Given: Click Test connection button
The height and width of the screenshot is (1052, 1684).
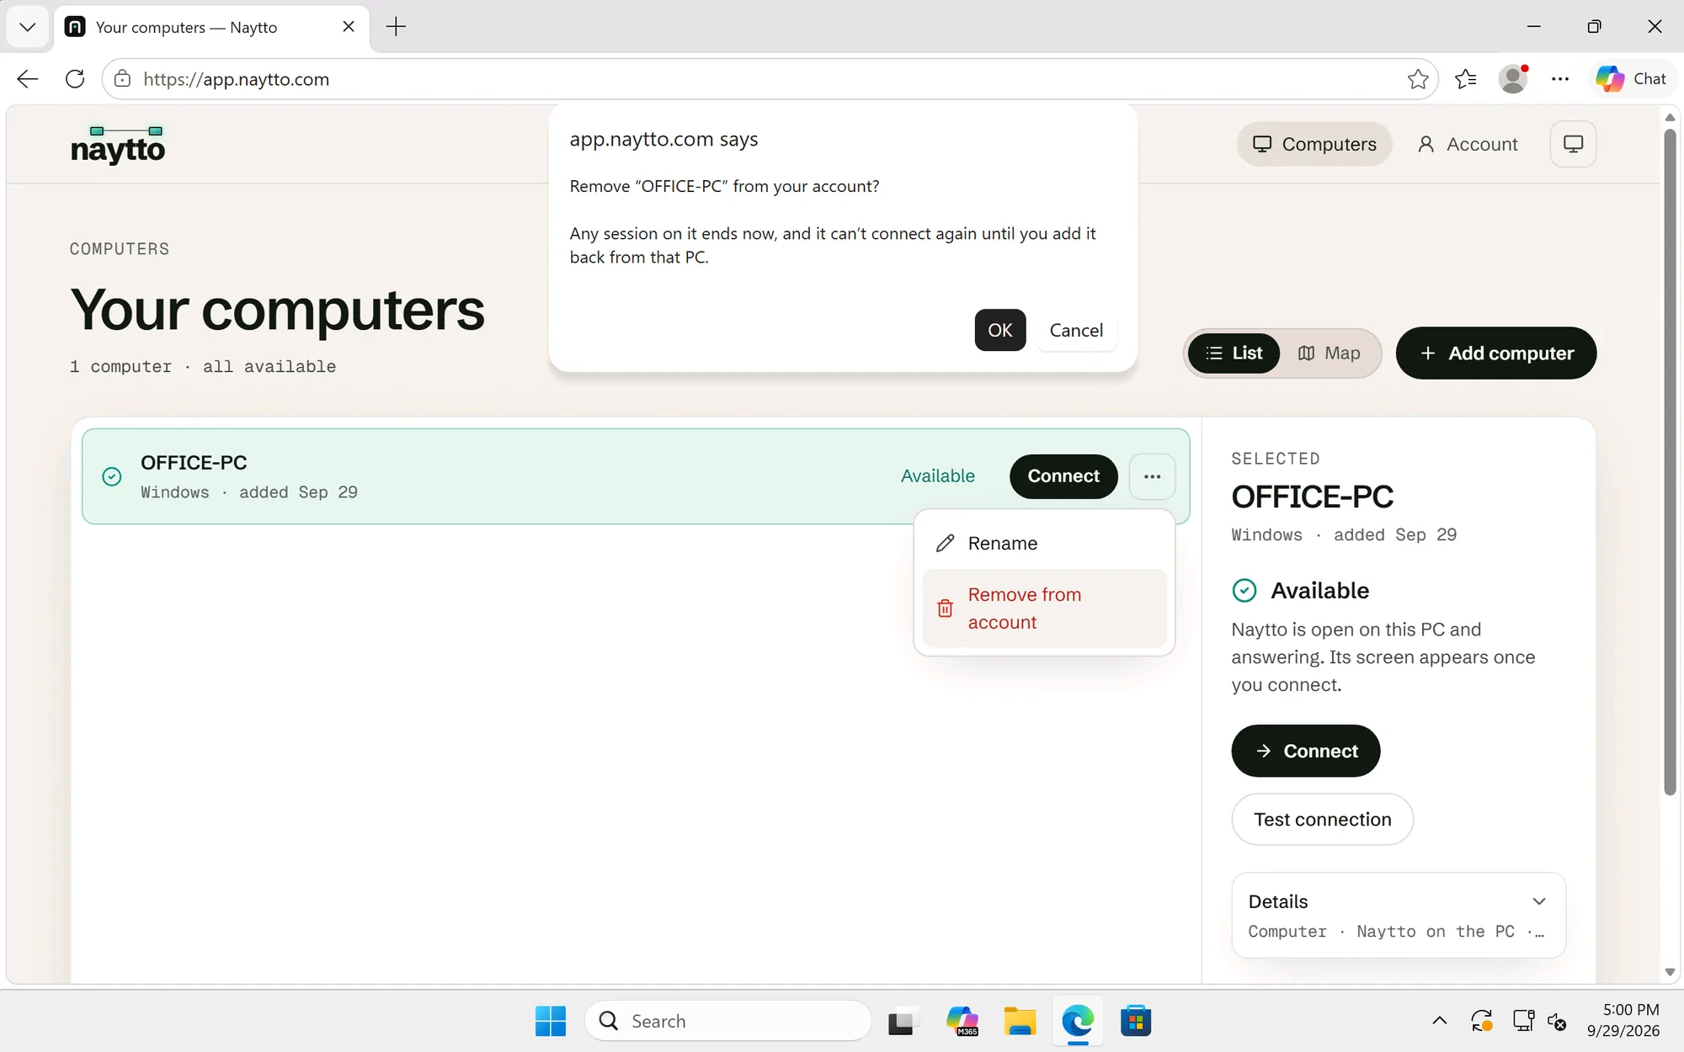Looking at the screenshot, I should pos(1322,819).
